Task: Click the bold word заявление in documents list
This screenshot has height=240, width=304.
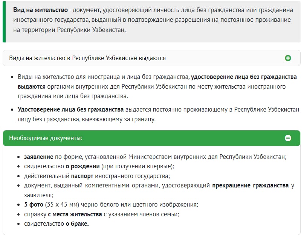Action: 38,157
